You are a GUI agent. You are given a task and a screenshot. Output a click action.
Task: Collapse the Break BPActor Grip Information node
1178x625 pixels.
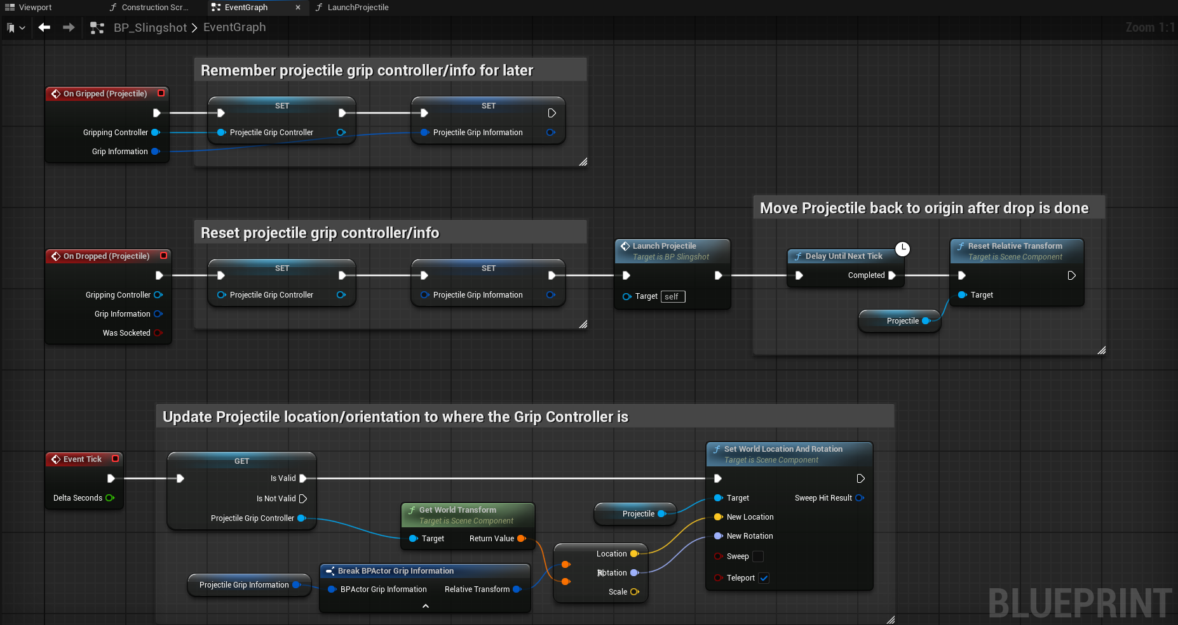click(425, 606)
